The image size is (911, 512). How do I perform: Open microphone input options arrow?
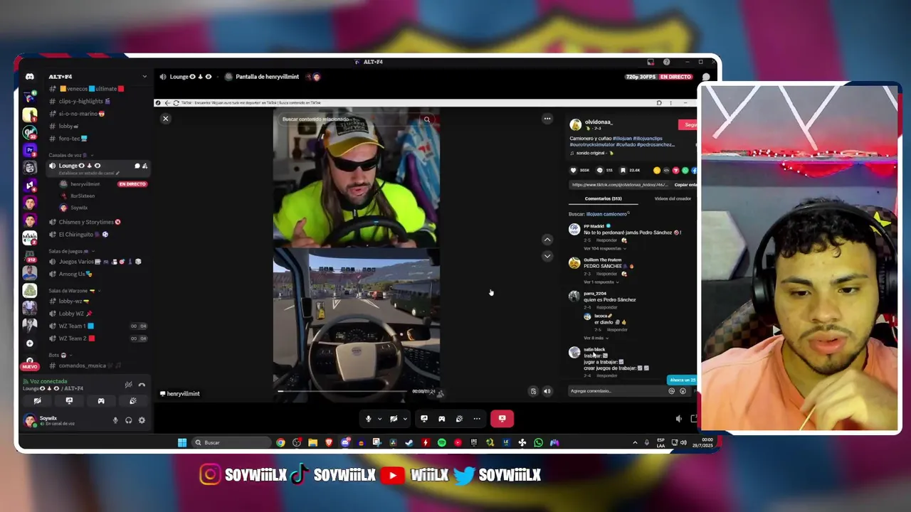pos(379,419)
